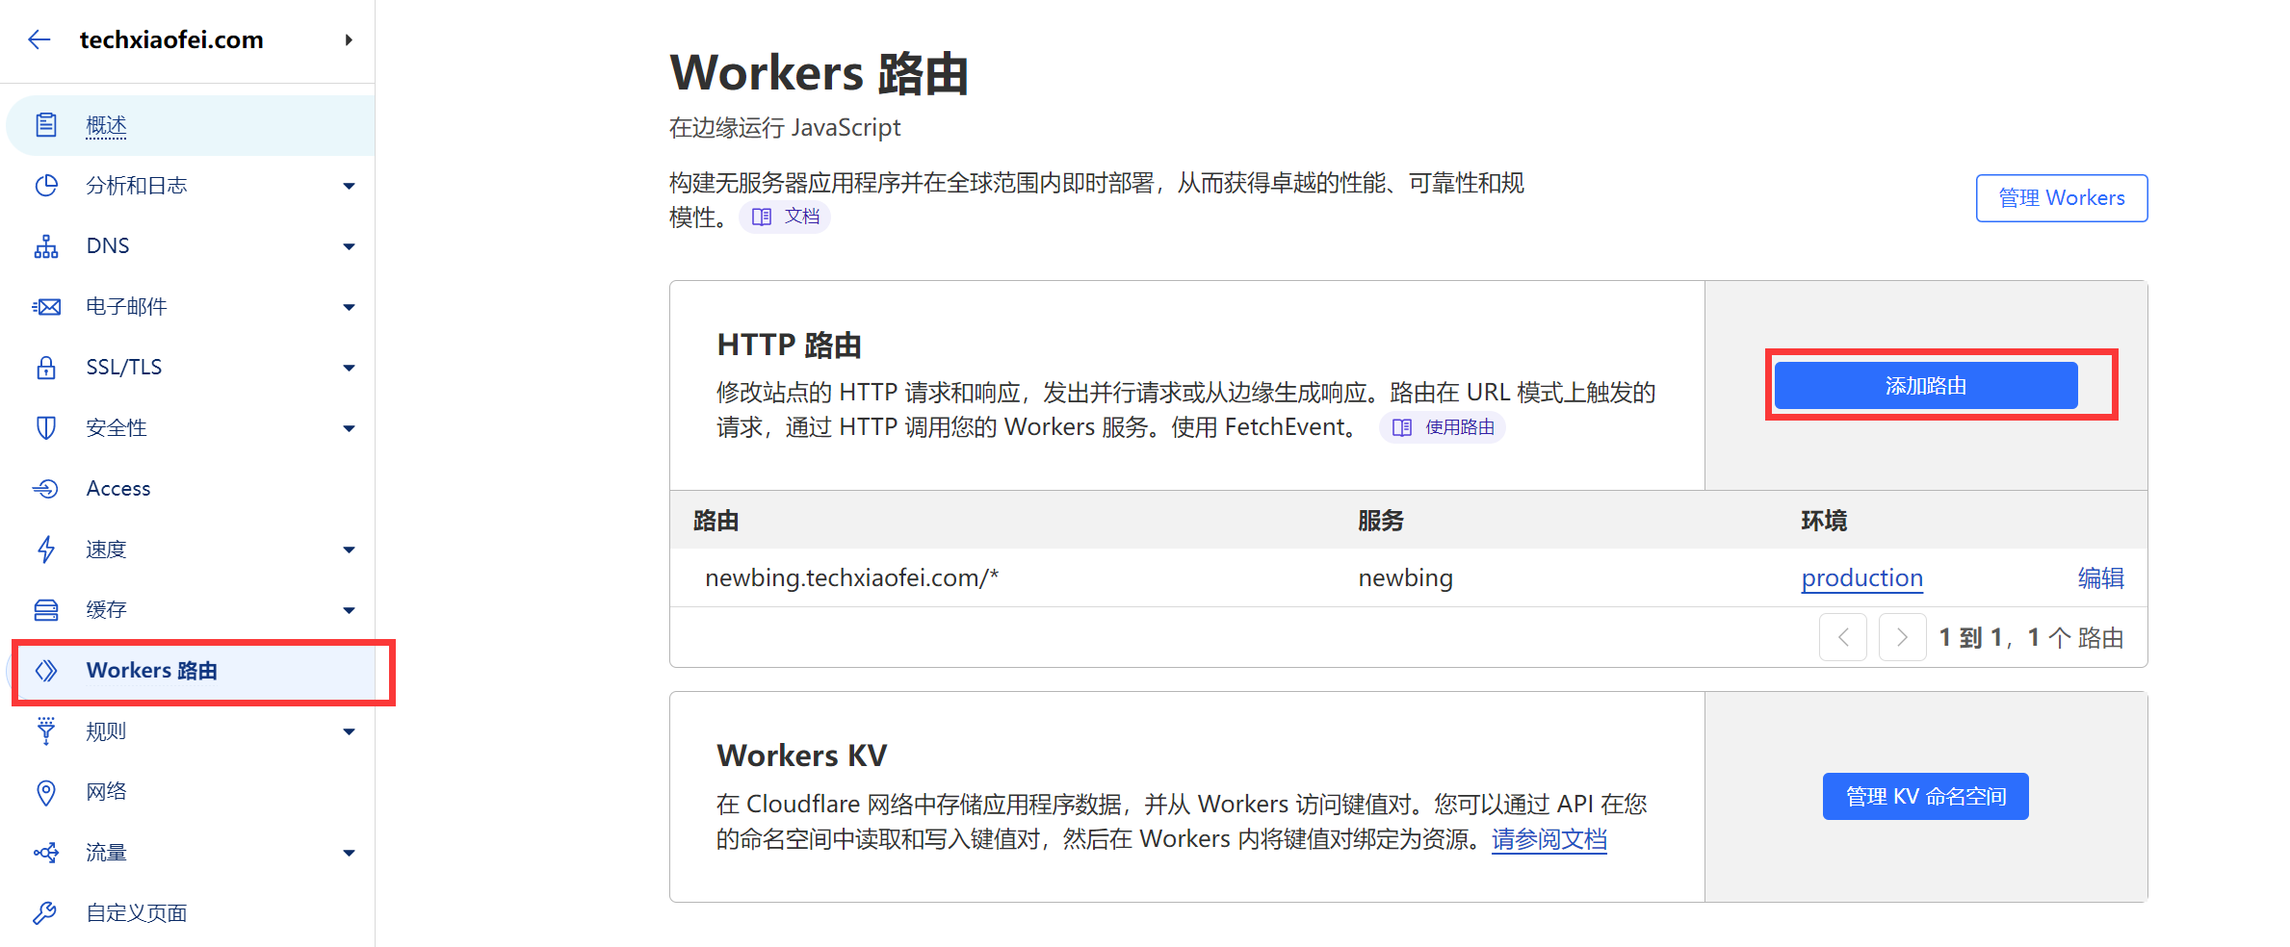Open the 网络 menu item
Viewport: 2290px width, 947px height.
coord(106,792)
